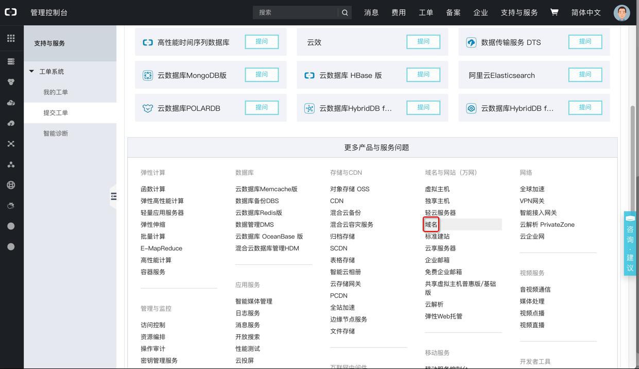The width and height of the screenshot is (639, 369).
Task: Open the 支持与服务 top menu
Action: click(519, 12)
